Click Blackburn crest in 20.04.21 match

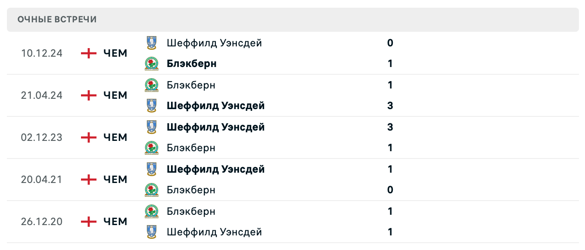151,190
